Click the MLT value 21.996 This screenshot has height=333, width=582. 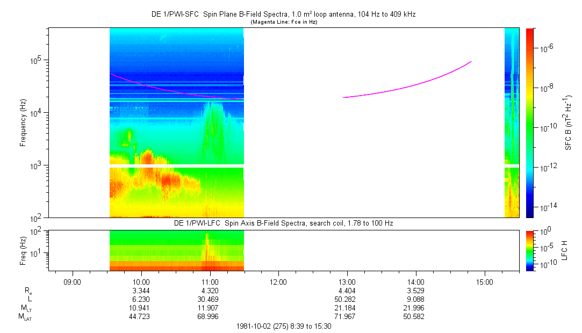coord(416,308)
